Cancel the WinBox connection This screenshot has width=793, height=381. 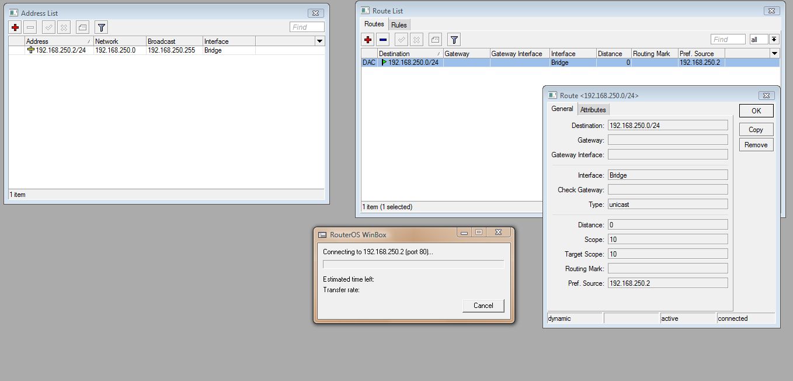click(484, 306)
